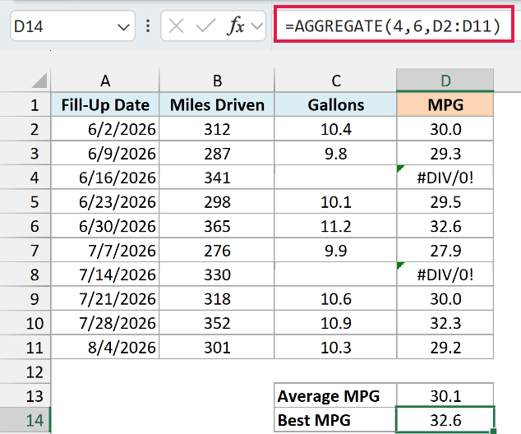Click the Best MPG label cell
Viewport: 521px width, 434px height.
pos(335,420)
